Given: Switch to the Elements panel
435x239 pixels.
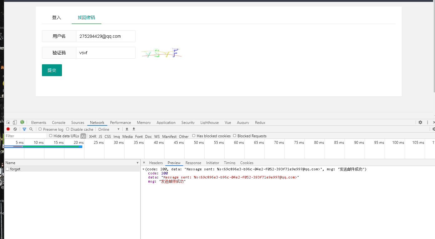Looking at the screenshot, I should click(x=39, y=122).
